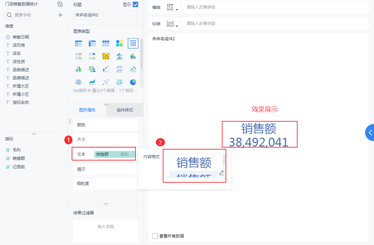Select the bubble cluster chart type
Viewport: 374px width, 245px height.
119,82
